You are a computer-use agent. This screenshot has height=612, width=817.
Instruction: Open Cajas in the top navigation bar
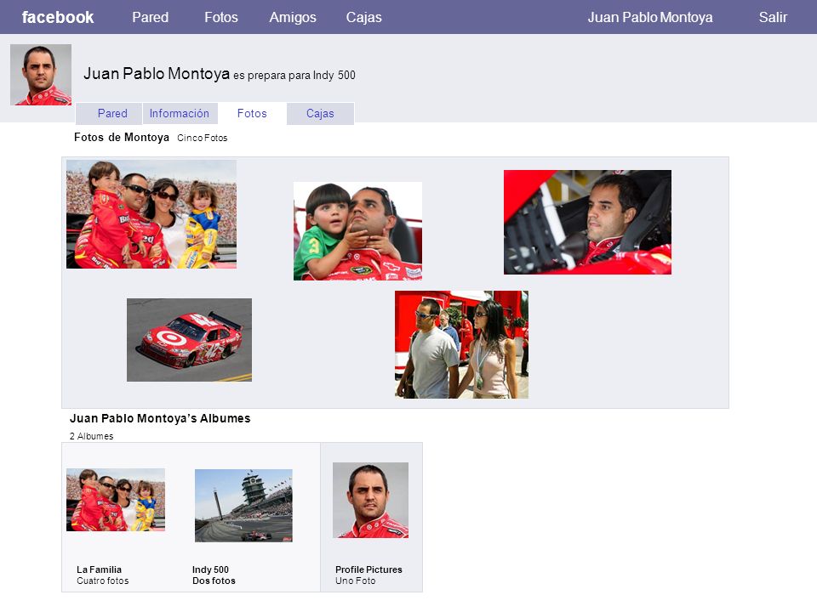363,18
